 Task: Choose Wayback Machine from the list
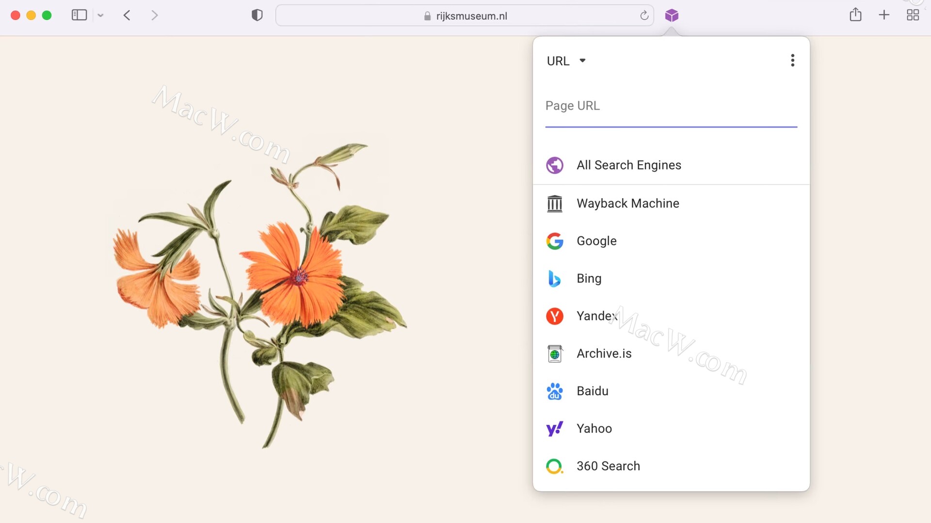coord(671,203)
